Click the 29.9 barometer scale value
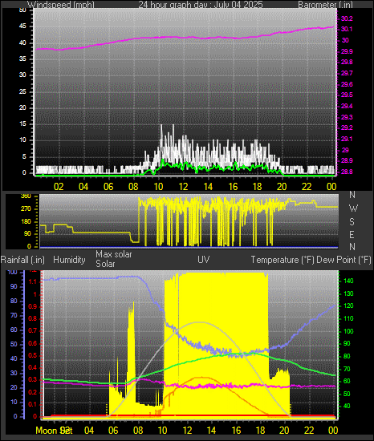Viewport: 374px width, 441px height. pyautogui.click(x=347, y=51)
